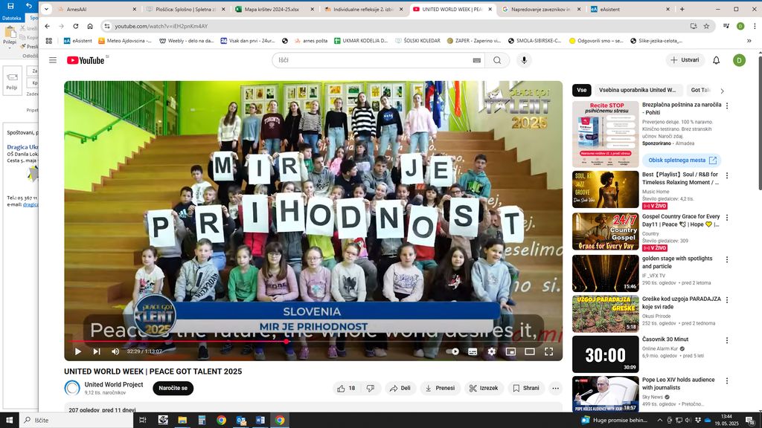Open video player settings gear
762x428 pixels.
click(492, 351)
